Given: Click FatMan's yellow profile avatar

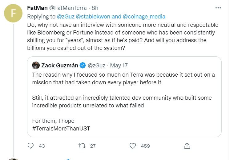Looking at the screenshot, I should [13, 14].
